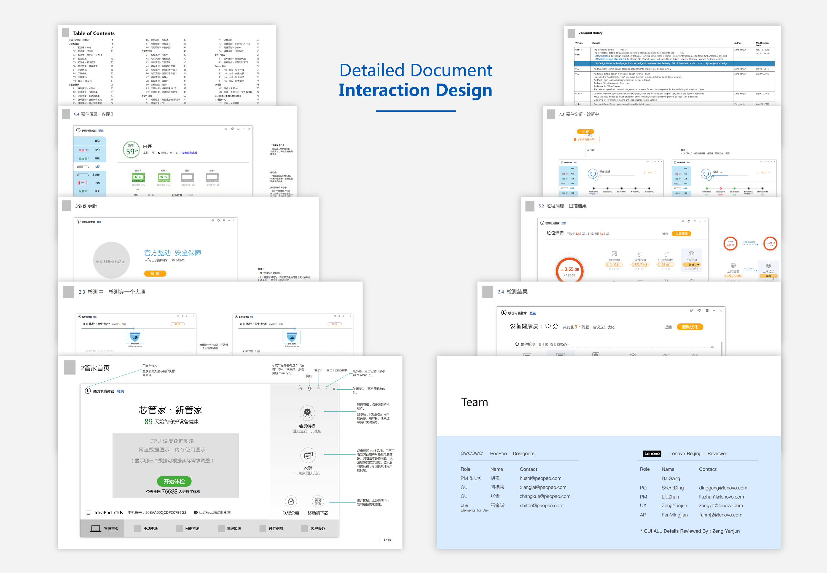Select the 系统垃圾 junk category icon
The width and height of the screenshot is (827, 573).
(x=614, y=254)
